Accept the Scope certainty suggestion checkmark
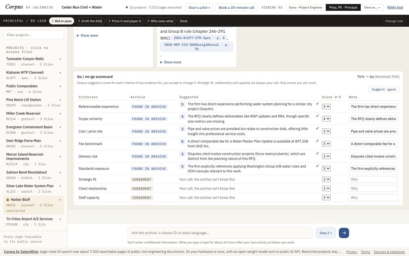 tap(317, 116)
